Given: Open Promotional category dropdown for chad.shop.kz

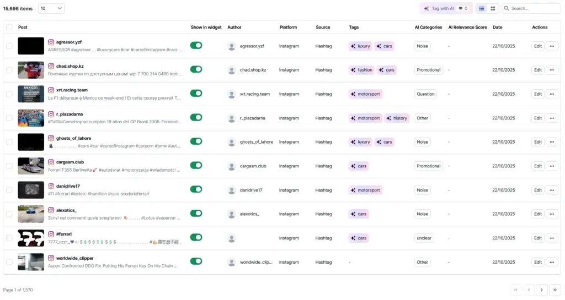Looking at the screenshot, I should coord(429,70).
